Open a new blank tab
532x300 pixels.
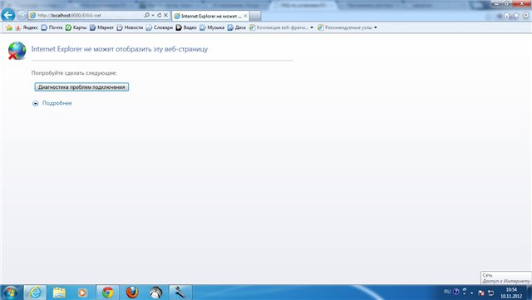pos(255,16)
